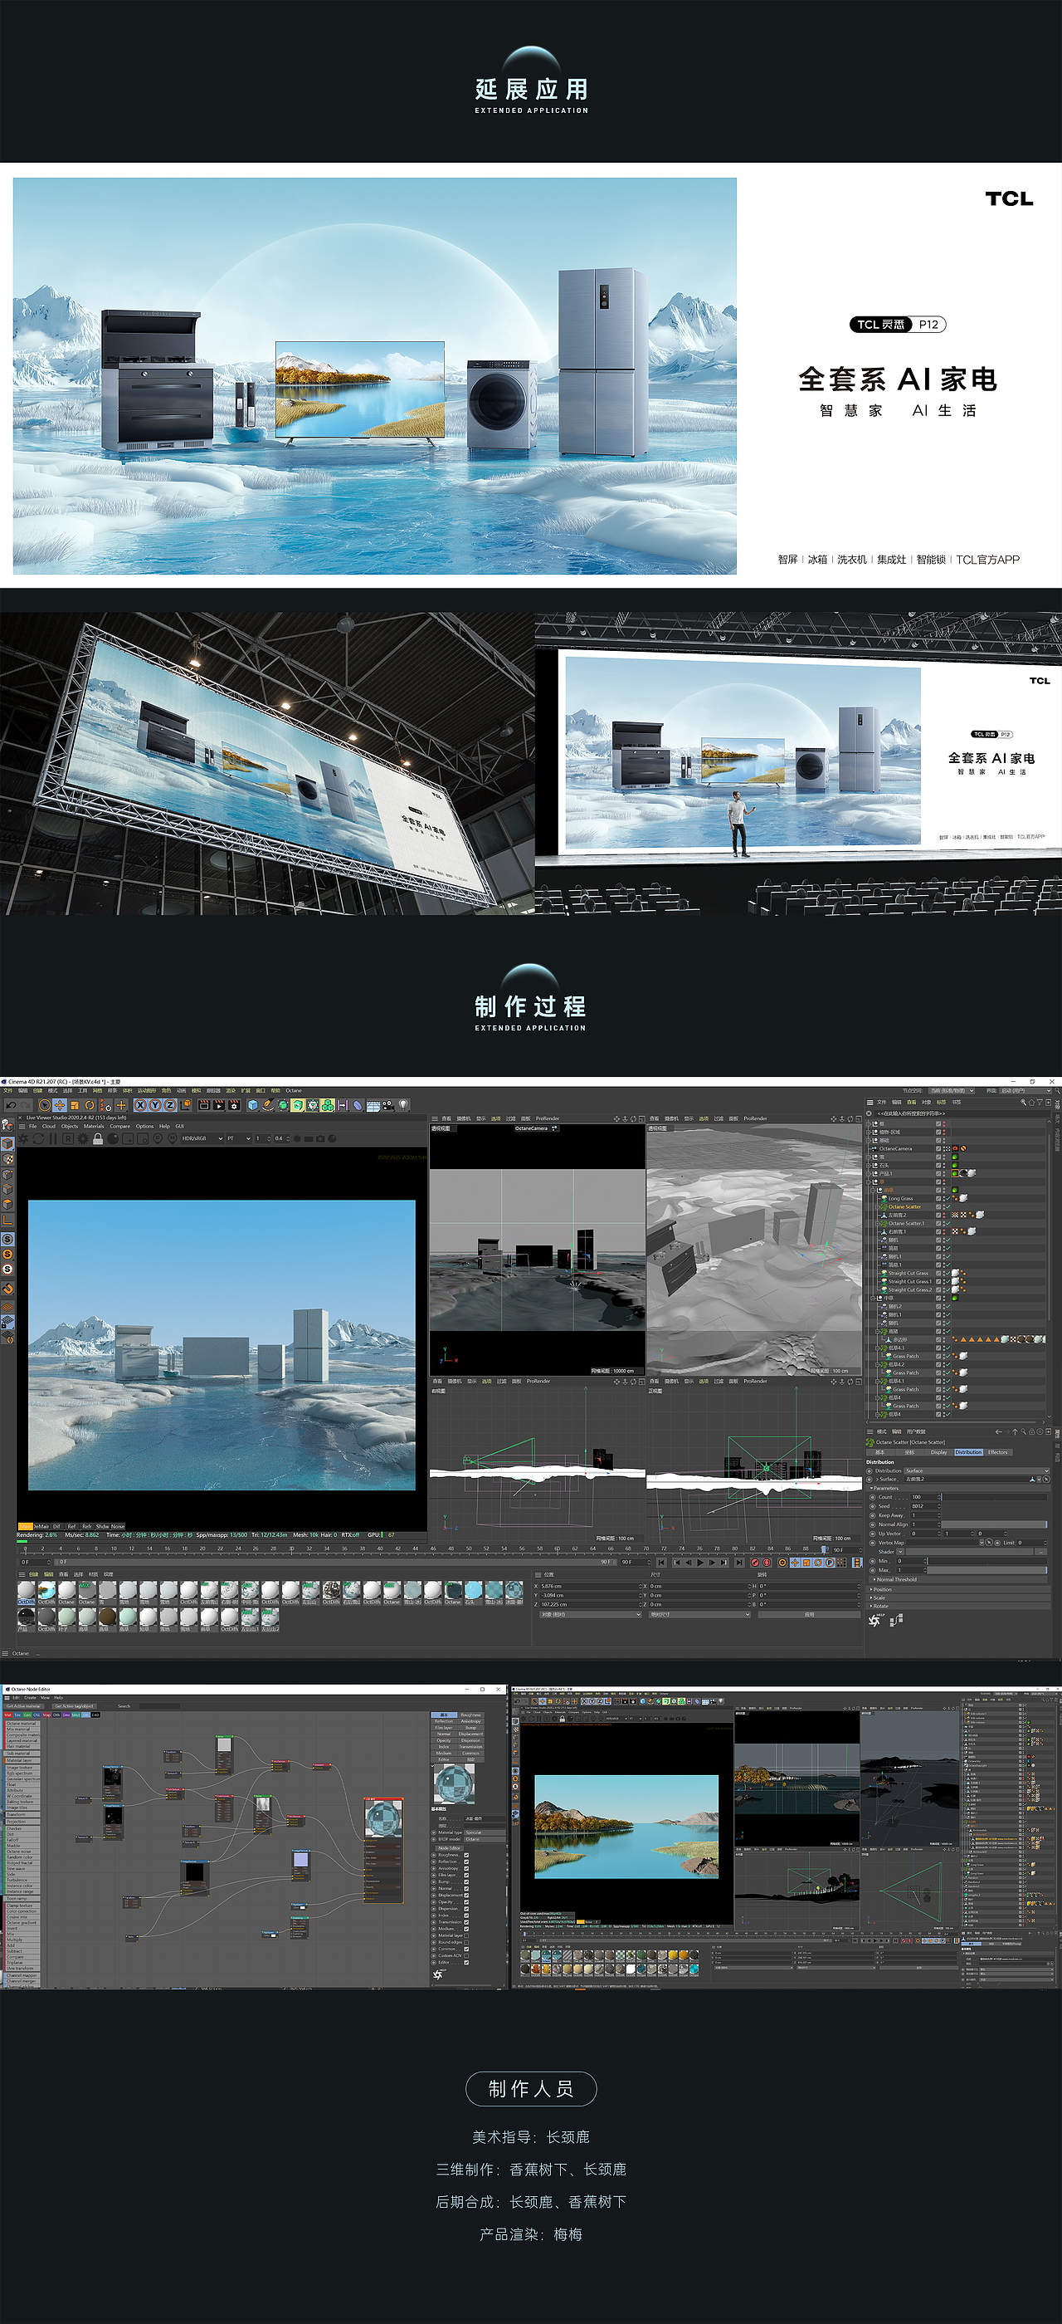This screenshot has width=1062, height=2324.
Task: Toggle the Z axis lock icon
Action: tap(170, 1105)
